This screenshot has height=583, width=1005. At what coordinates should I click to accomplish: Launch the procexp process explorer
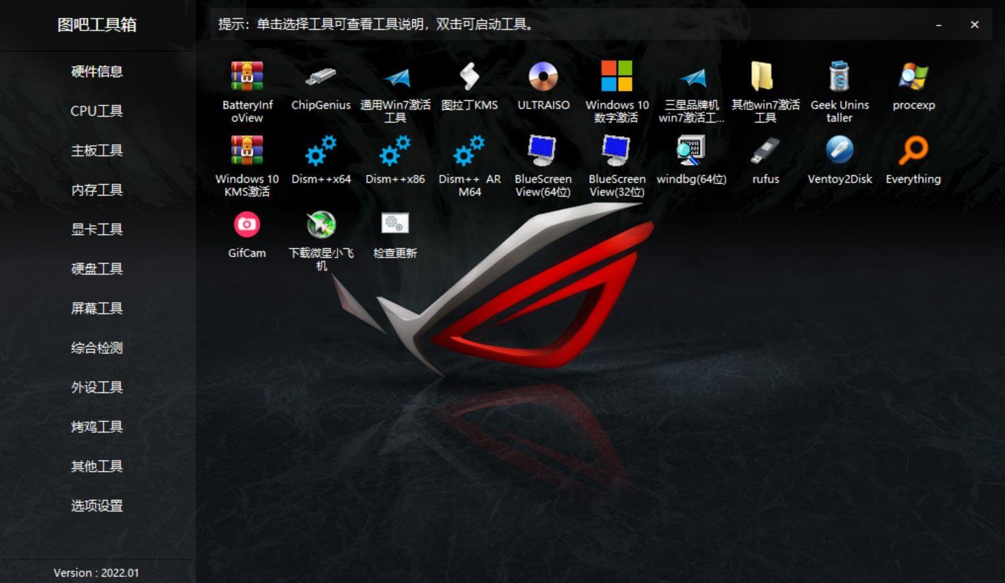click(x=914, y=82)
